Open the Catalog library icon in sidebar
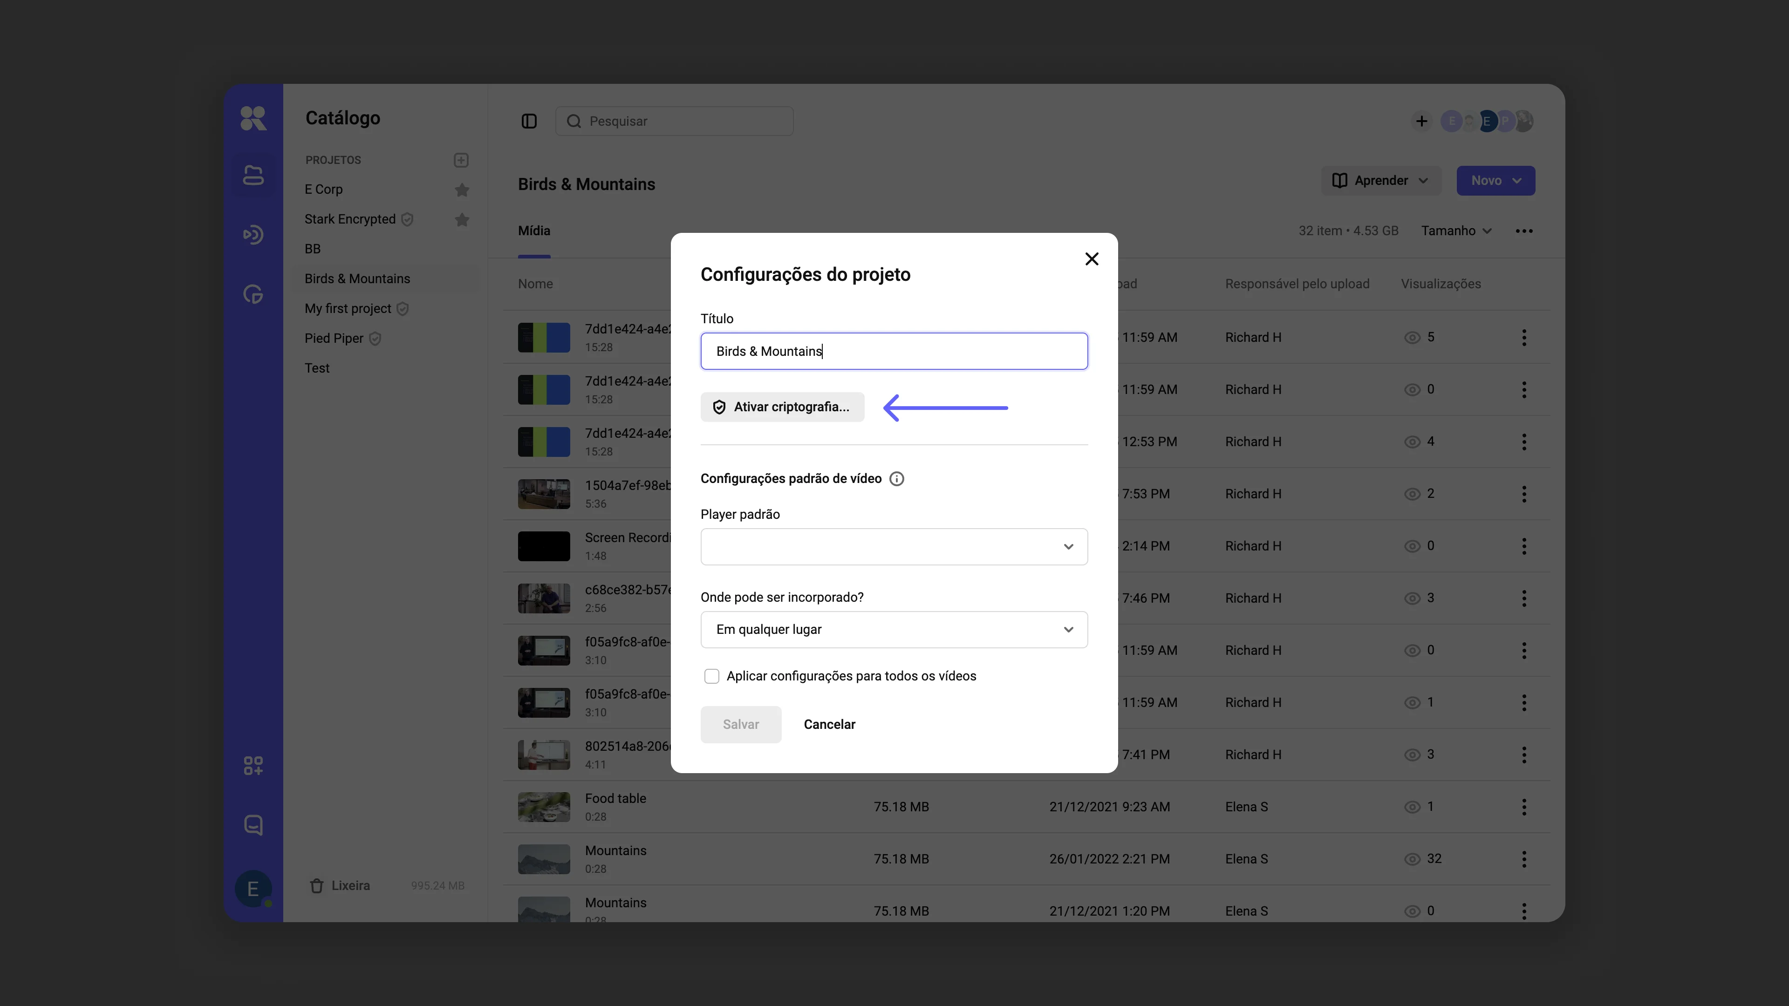The height and width of the screenshot is (1006, 1789). [253, 175]
